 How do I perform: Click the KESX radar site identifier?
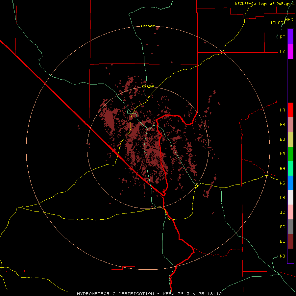[x=169, y=294]
